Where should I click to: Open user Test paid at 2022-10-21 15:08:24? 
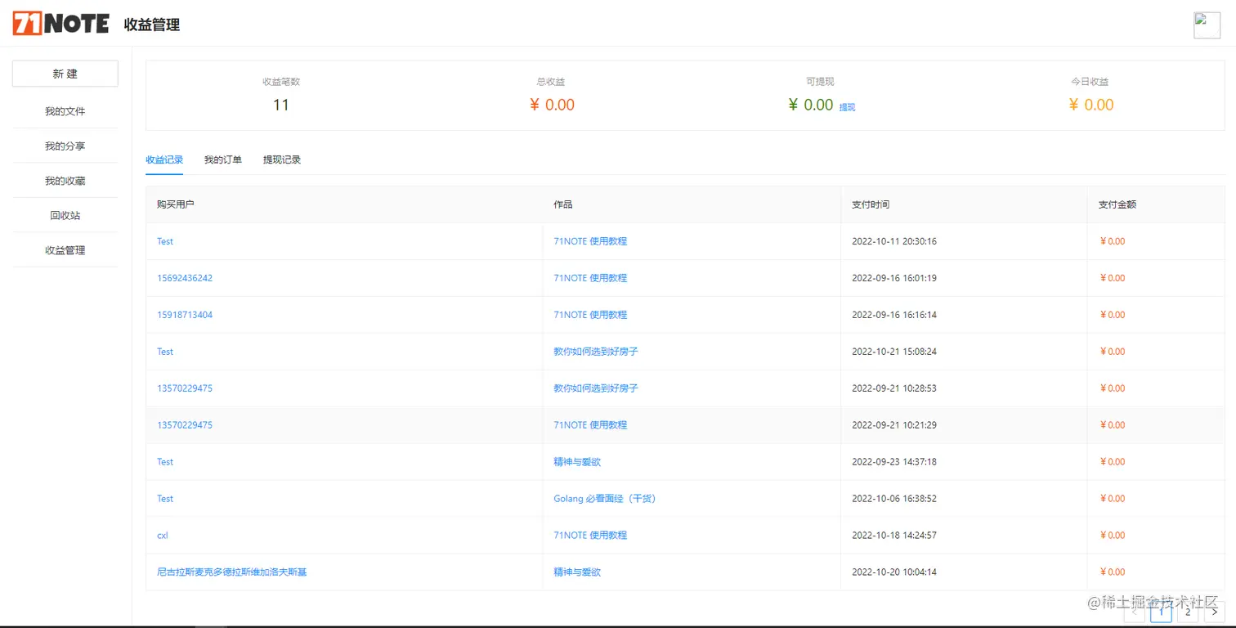coord(165,352)
